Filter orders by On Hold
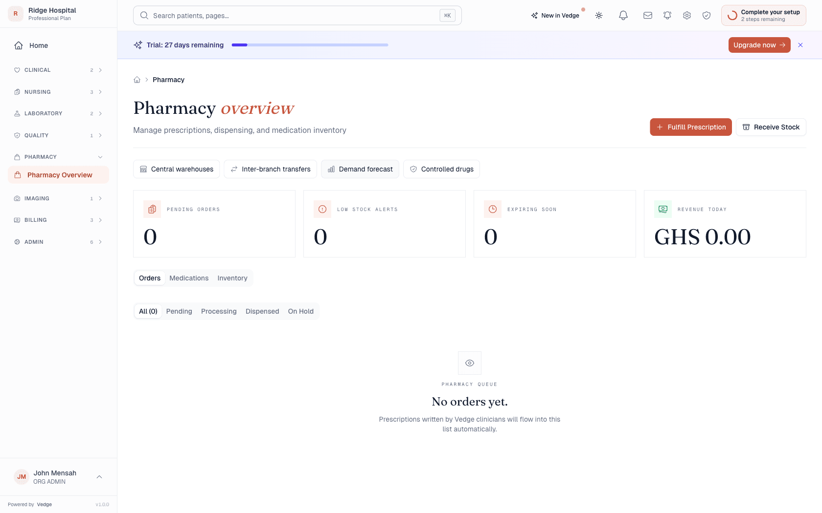822x513 pixels. 301,311
